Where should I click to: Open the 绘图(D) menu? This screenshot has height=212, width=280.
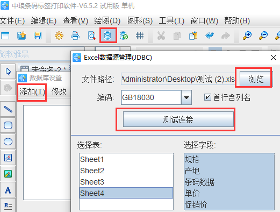click(107, 21)
